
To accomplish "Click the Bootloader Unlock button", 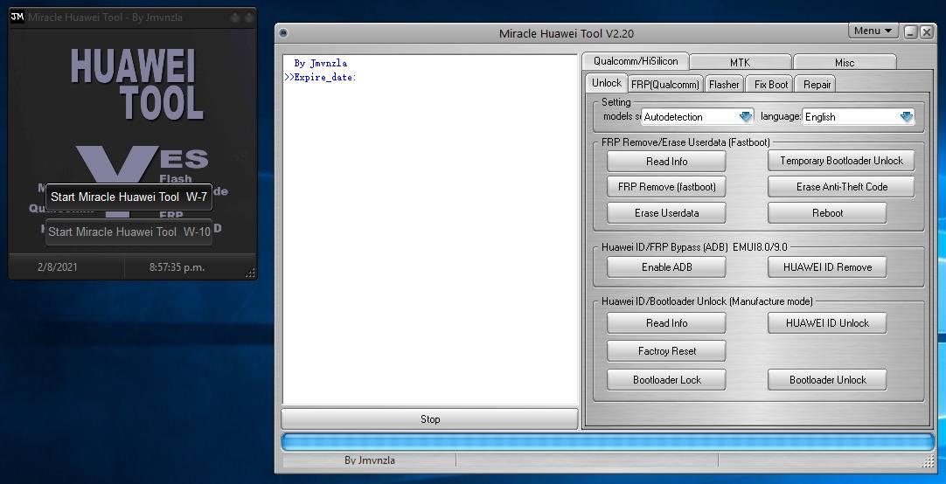I will (827, 380).
